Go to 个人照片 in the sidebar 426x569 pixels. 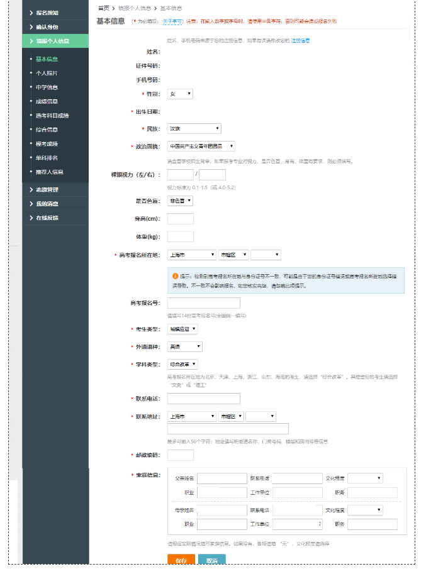47,73
